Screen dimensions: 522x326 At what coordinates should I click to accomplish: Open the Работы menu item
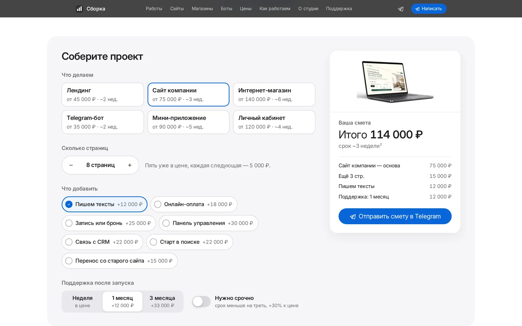point(154,9)
